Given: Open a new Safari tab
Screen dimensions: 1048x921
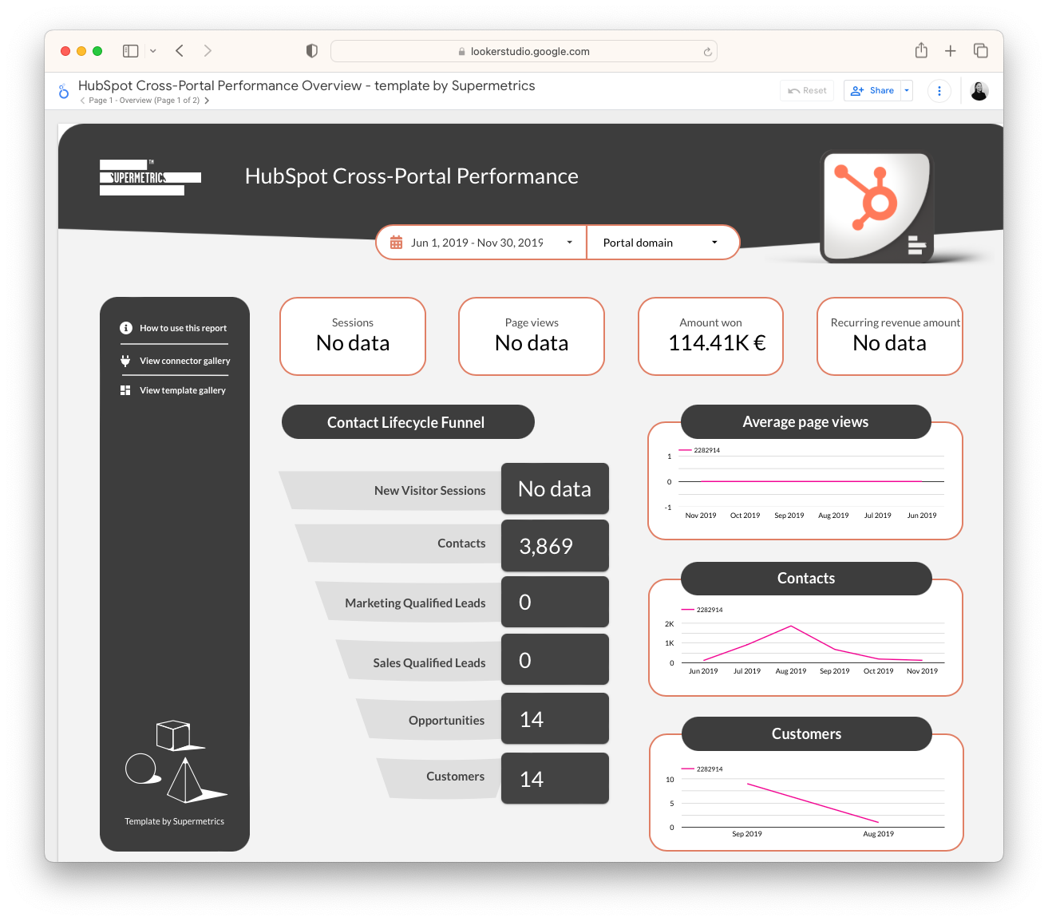Looking at the screenshot, I should click(950, 51).
